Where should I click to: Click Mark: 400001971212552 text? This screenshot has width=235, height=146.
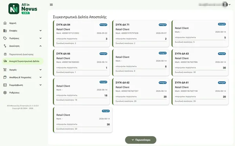68,33
